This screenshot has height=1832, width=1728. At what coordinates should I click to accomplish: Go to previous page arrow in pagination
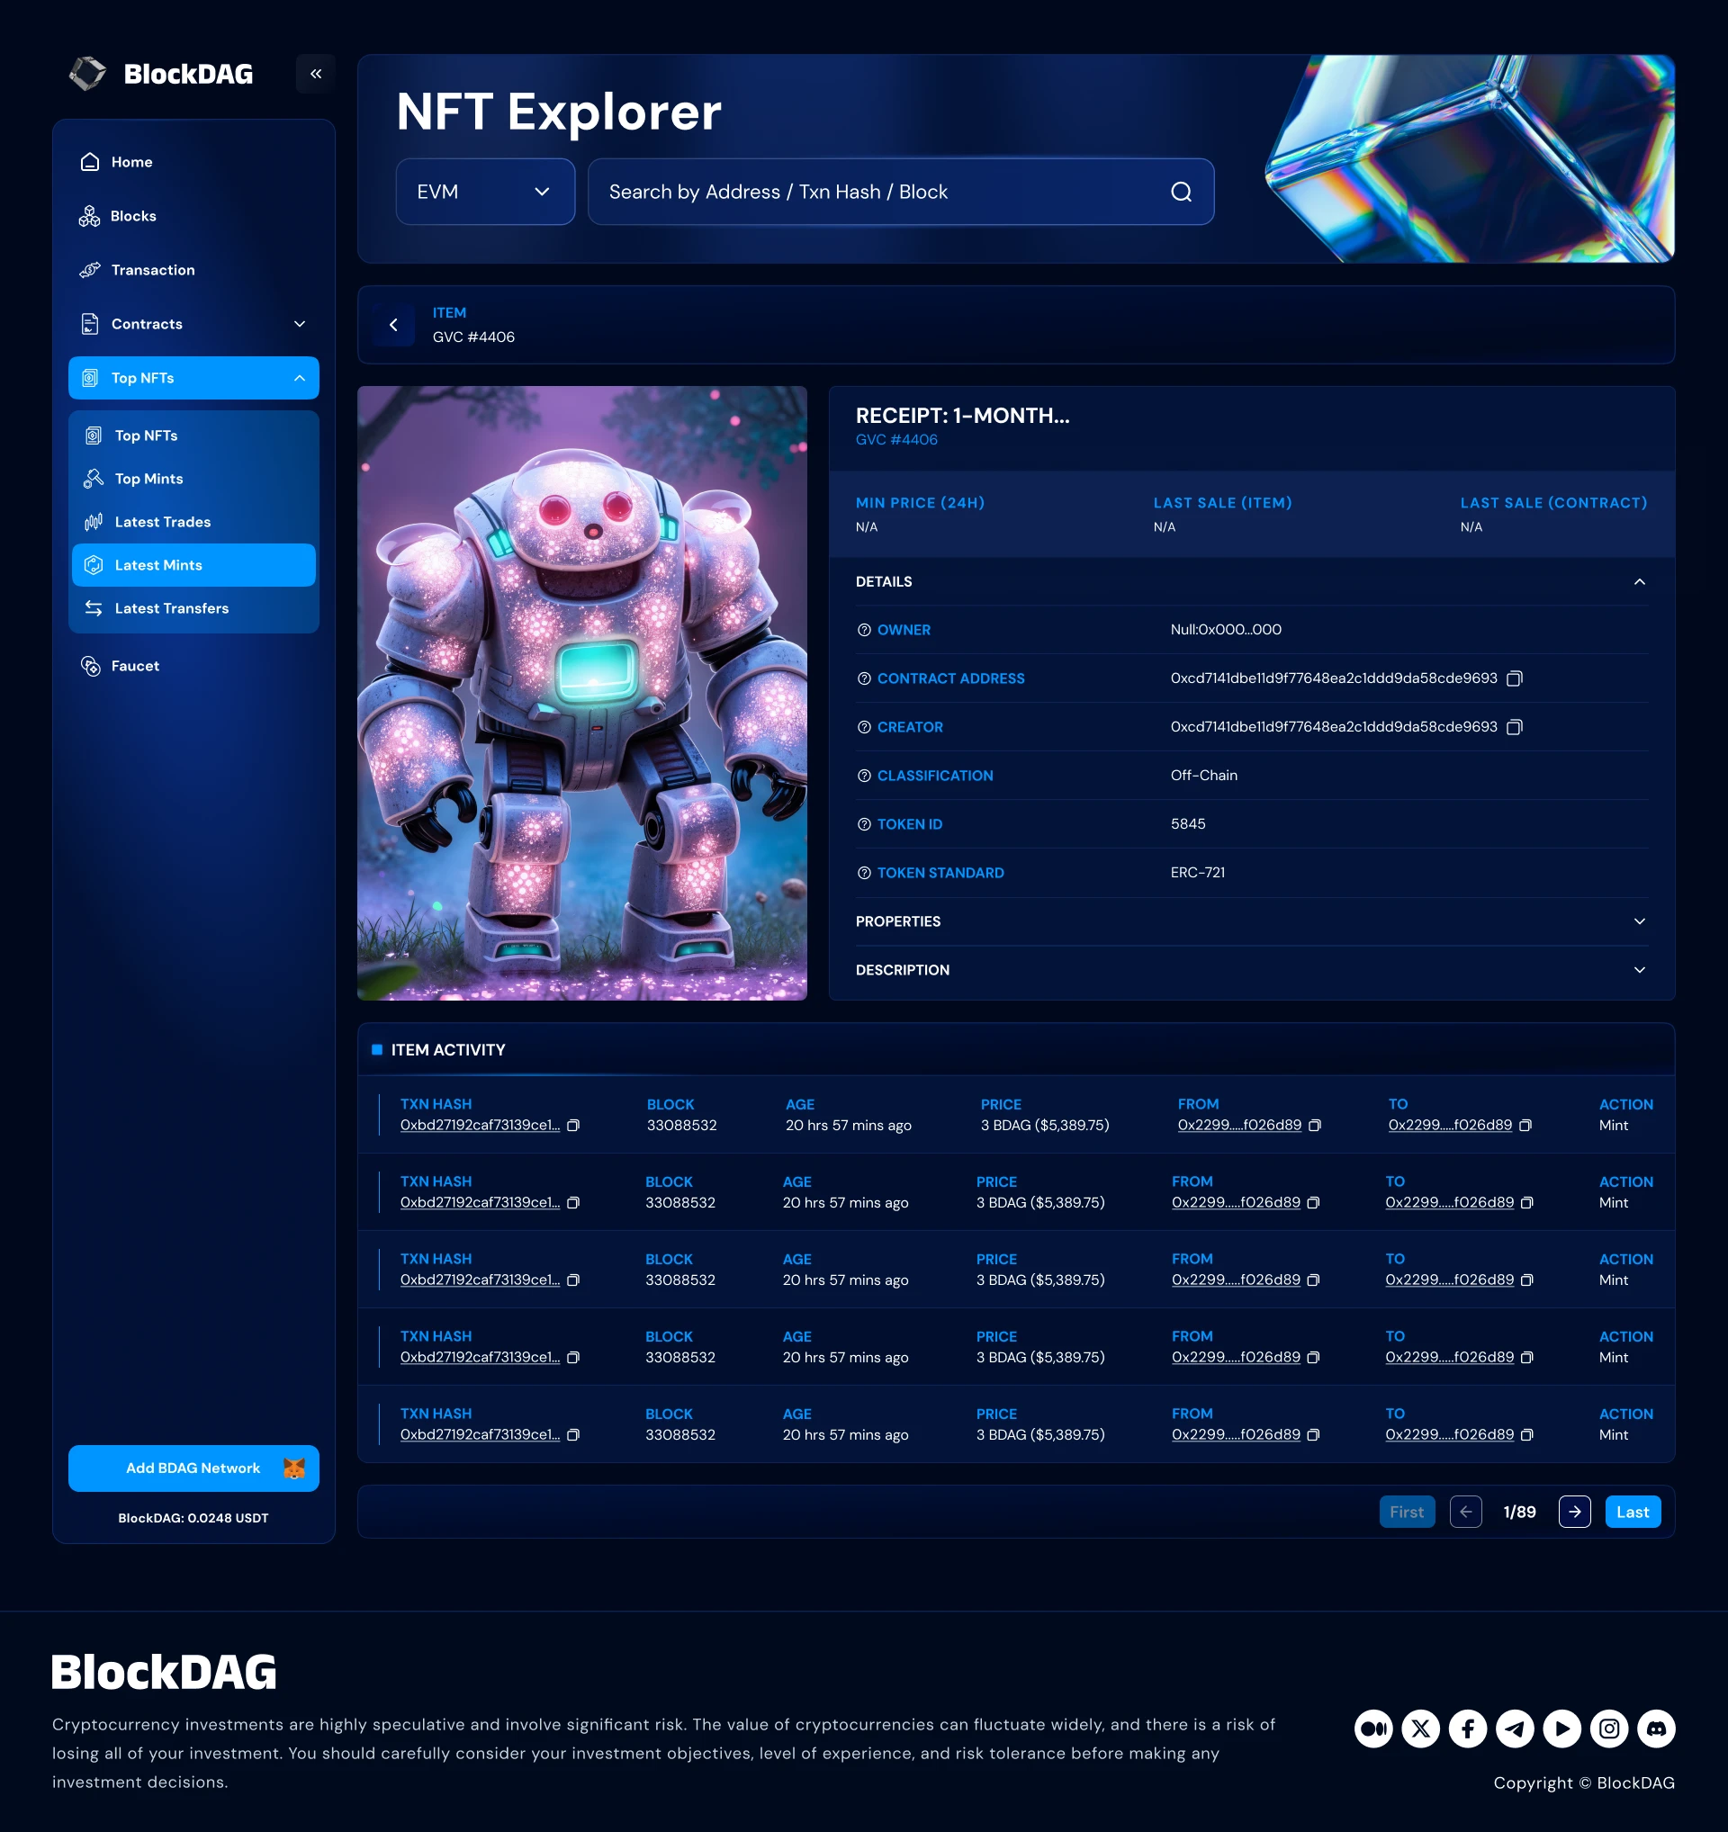[x=1465, y=1512]
